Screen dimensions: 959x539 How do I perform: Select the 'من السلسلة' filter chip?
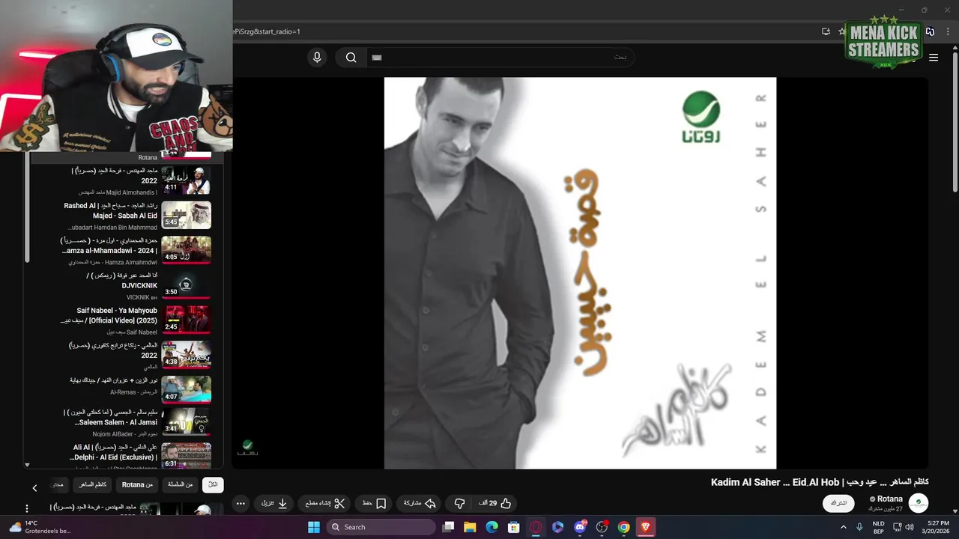click(x=180, y=485)
